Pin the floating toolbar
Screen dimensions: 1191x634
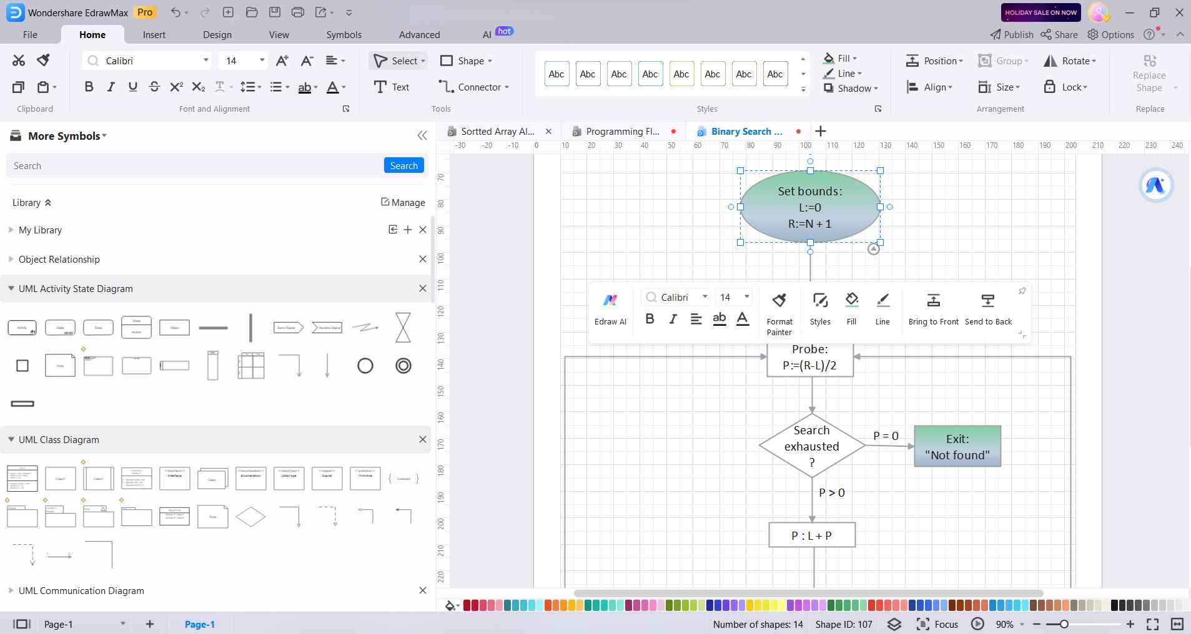click(1022, 291)
